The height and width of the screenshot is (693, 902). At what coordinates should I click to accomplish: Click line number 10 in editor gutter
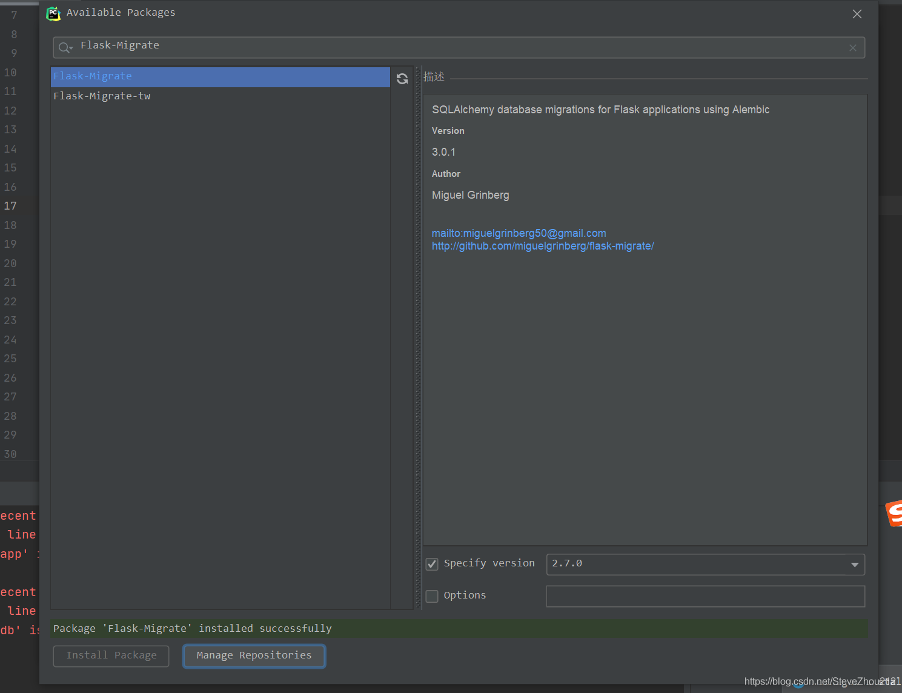point(10,73)
